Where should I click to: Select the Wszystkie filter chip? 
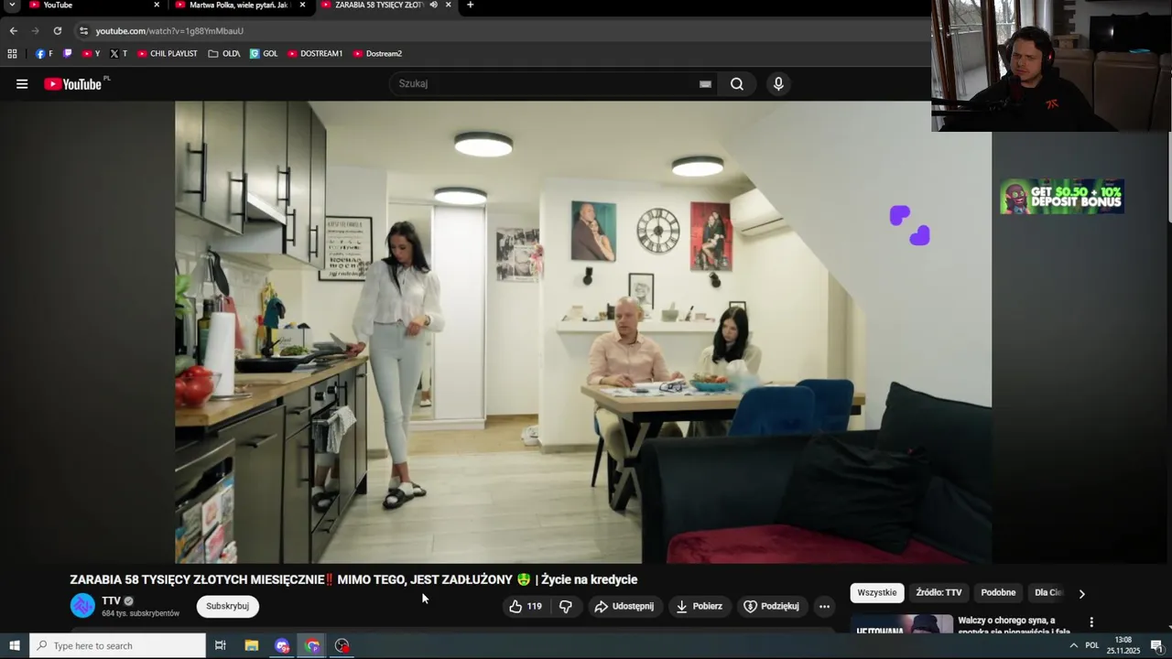(877, 593)
